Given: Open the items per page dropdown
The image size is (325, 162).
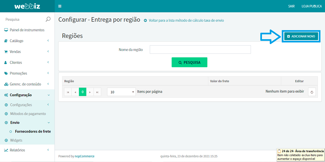Looking at the screenshot, I should [x=121, y=92].
